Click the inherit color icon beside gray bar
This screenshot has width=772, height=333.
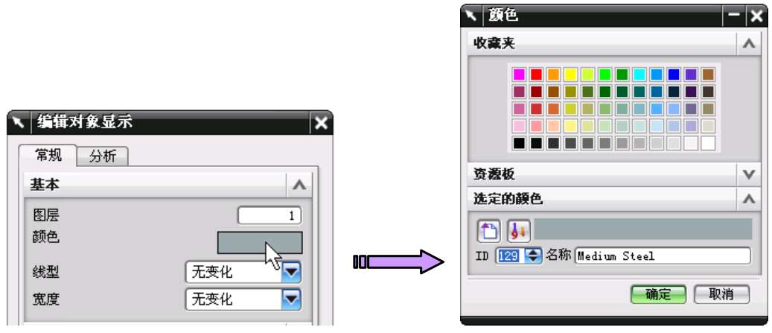point(519,230)
